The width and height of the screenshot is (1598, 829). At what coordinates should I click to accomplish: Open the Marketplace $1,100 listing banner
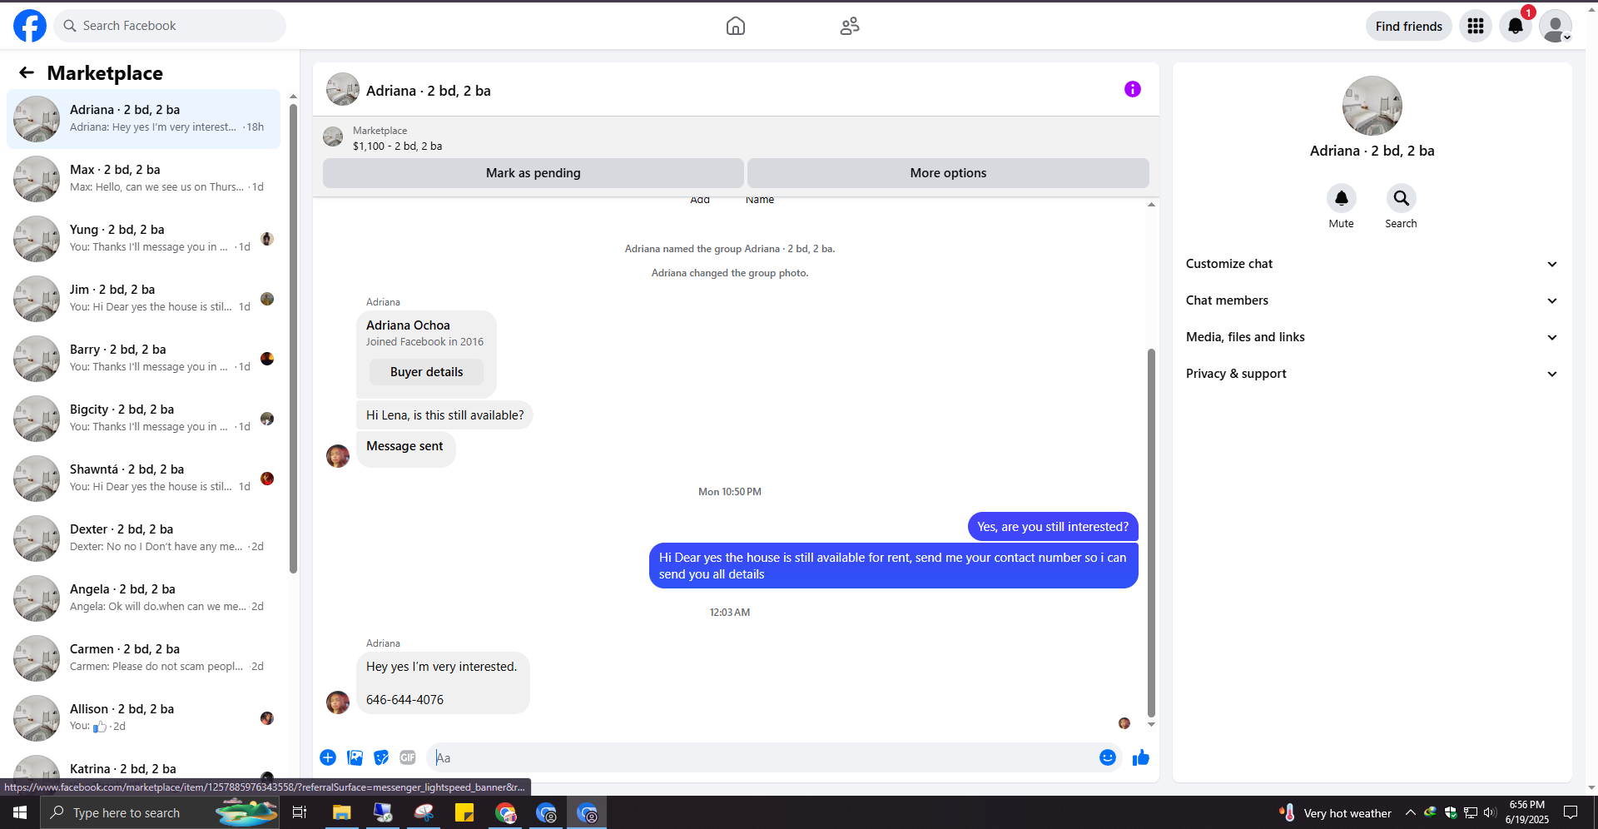[x=736, y=137]
